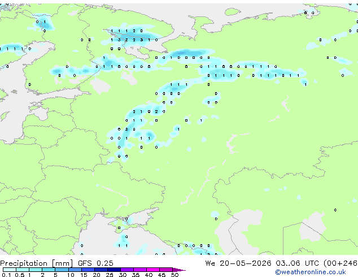Select the 2–5 mm legend color swatch
Screen dimensions: 358x277
pyautogui.click(x=49, y=270)
